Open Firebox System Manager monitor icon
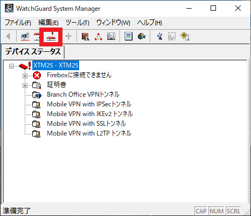 pyautogui.click(x=111, y=36)
